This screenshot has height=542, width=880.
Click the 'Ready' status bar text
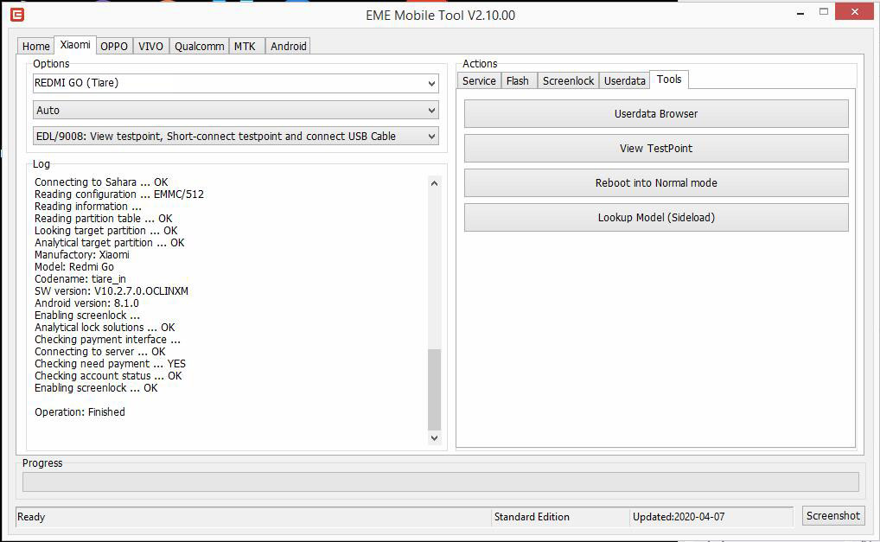31,517
